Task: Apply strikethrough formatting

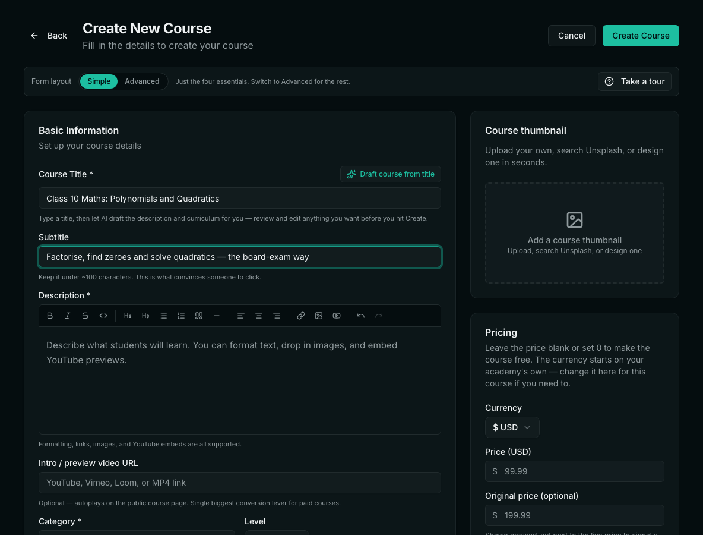Action: 85,316
